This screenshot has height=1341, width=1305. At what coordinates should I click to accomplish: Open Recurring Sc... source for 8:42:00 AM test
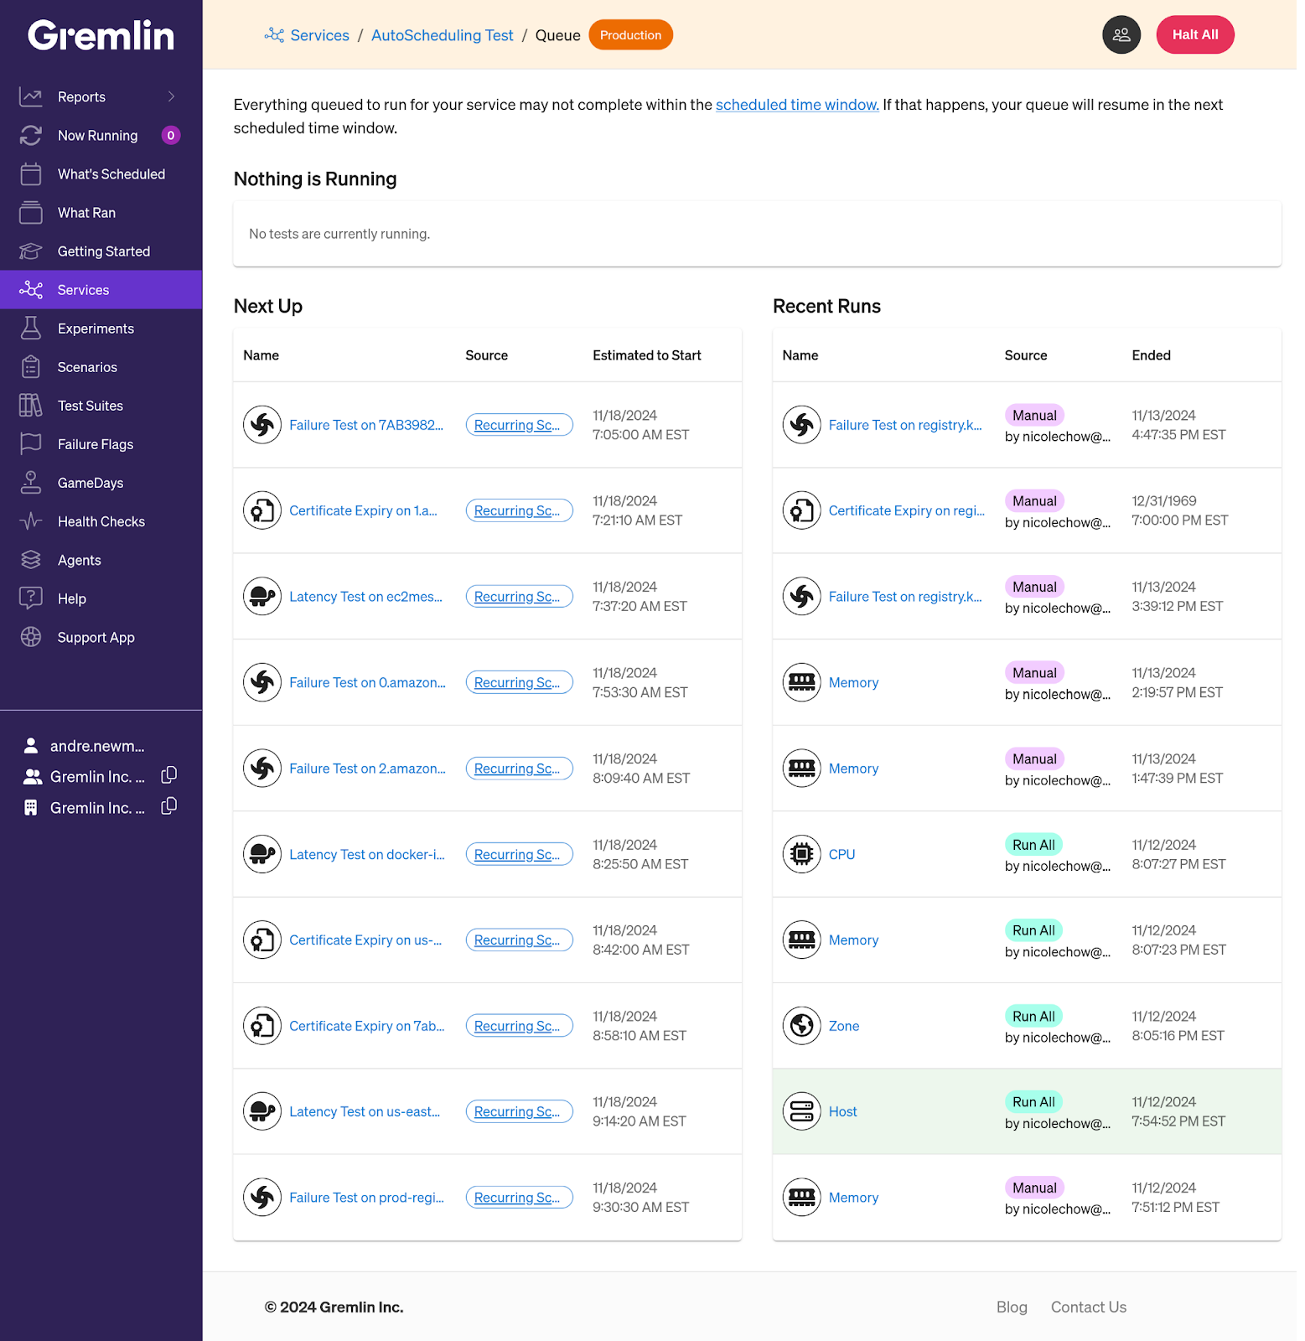click(519, 940)
